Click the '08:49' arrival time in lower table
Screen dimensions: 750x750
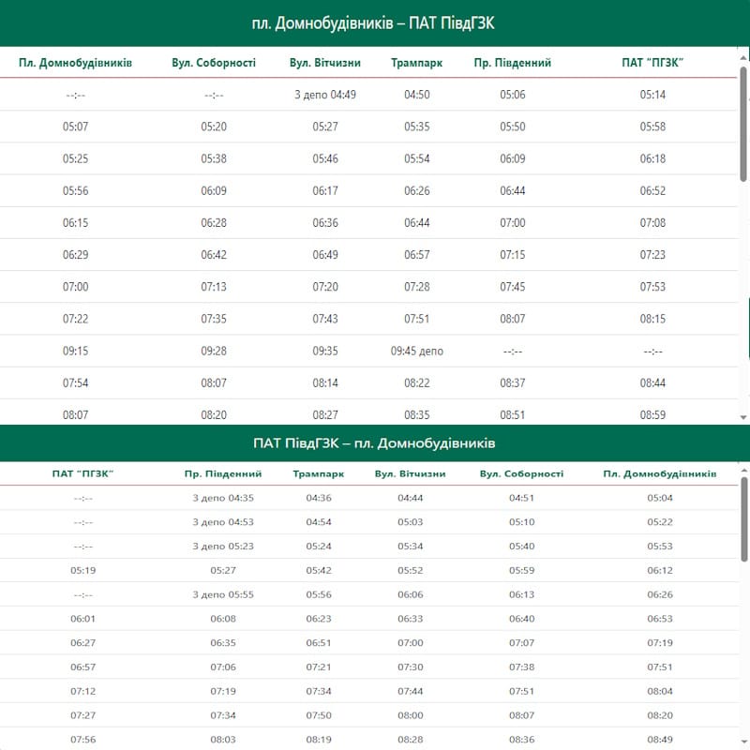(x=660, y=739)
